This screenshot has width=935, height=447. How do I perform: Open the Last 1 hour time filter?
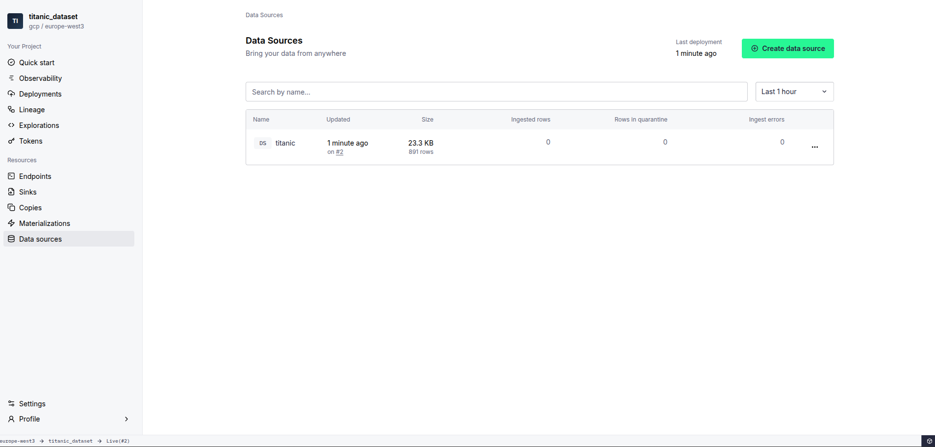click(x=794, y=92)
